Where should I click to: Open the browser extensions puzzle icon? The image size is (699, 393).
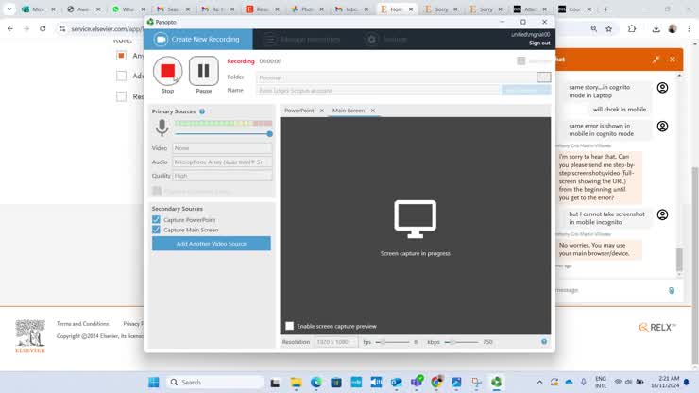(x=632, y=29)
